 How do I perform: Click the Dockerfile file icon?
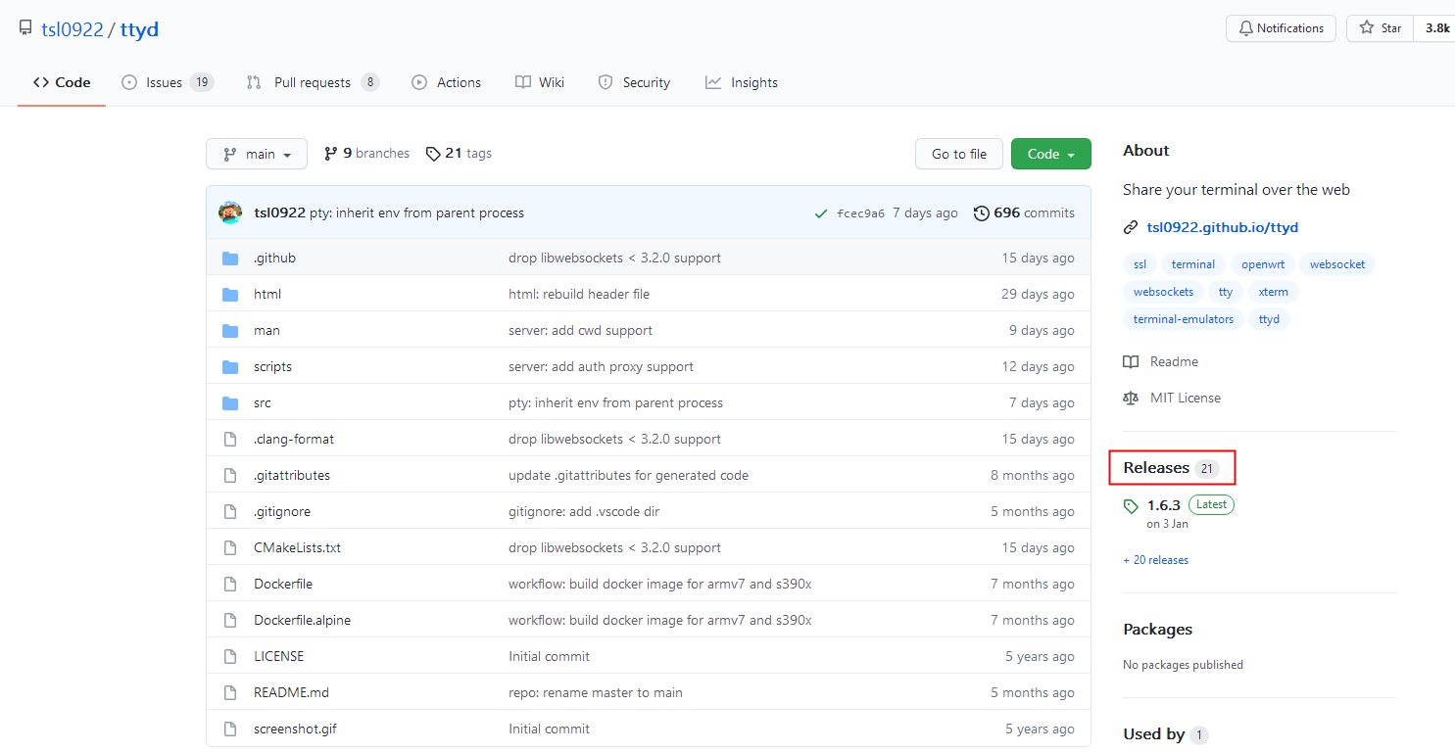coord(230,585)
